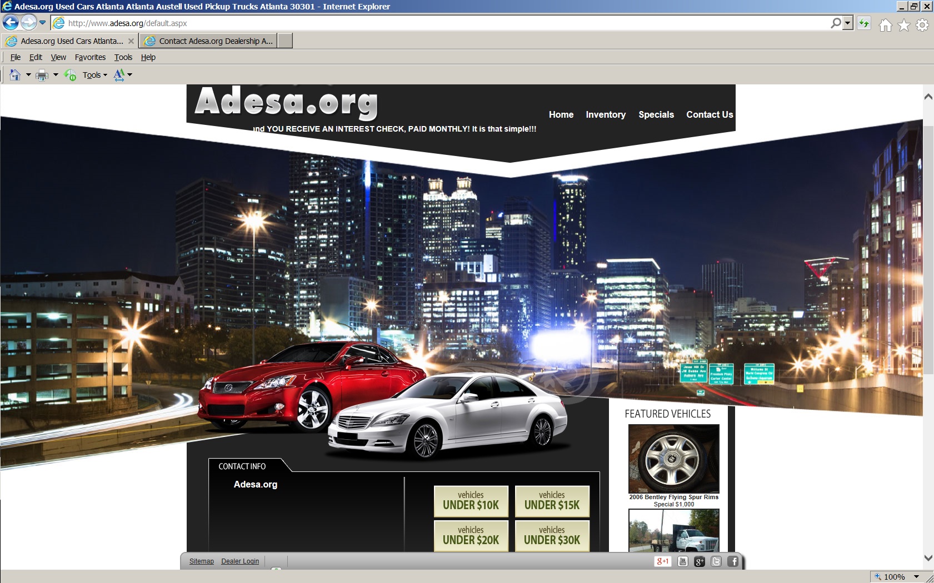Click the browser Home icon at top right

click(886, 25)
